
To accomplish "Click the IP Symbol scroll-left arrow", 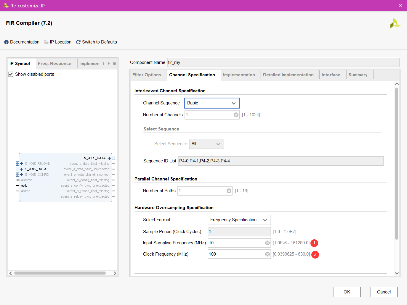I will (x=11, y=273).
